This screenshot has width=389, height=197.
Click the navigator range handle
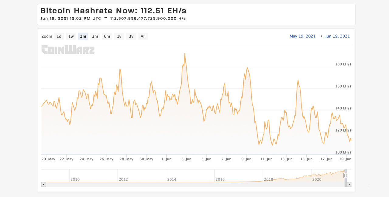click(346, 175)
